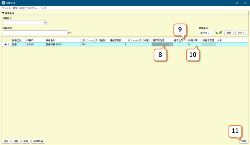This screenshot has width=250, height=145.
Task: Click the 採番ID column header
Action: pyautogui.click(x=35, y=40)
